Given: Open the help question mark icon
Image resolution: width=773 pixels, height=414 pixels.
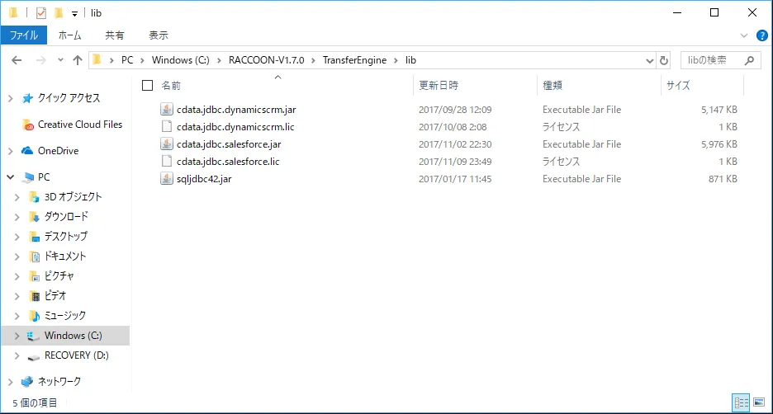Looking at the screenshot, I should pos(760,35).
